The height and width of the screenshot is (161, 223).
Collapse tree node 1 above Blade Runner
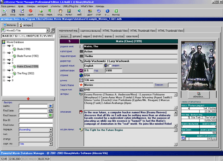click(4, 53)
